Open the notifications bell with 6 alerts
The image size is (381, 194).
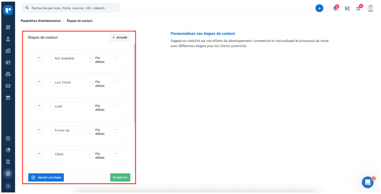358,8
